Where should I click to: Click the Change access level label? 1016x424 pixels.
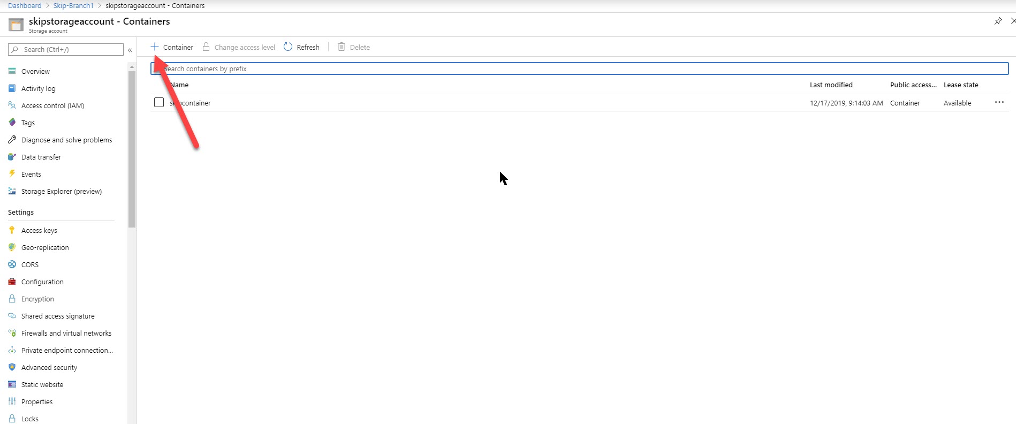[245, 47]
